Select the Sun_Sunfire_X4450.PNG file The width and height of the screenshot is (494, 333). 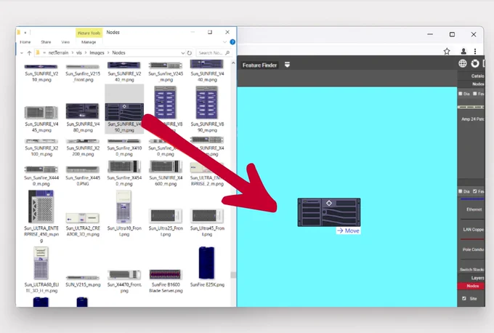click(83, 176)
